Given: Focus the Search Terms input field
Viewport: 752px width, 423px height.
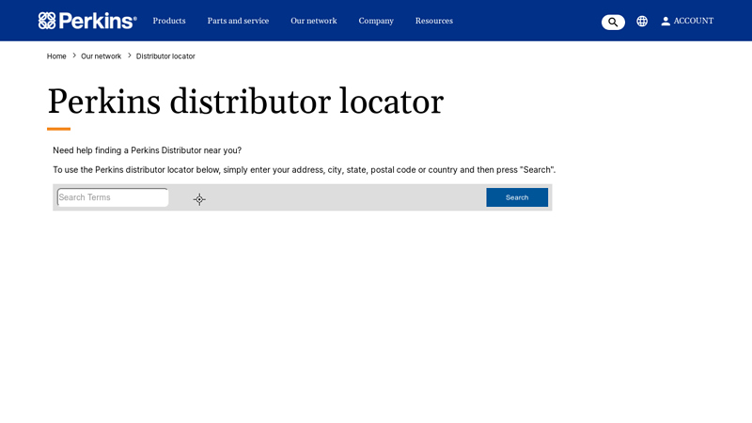Looking at the screenshot, I should (x=113, y=197).
